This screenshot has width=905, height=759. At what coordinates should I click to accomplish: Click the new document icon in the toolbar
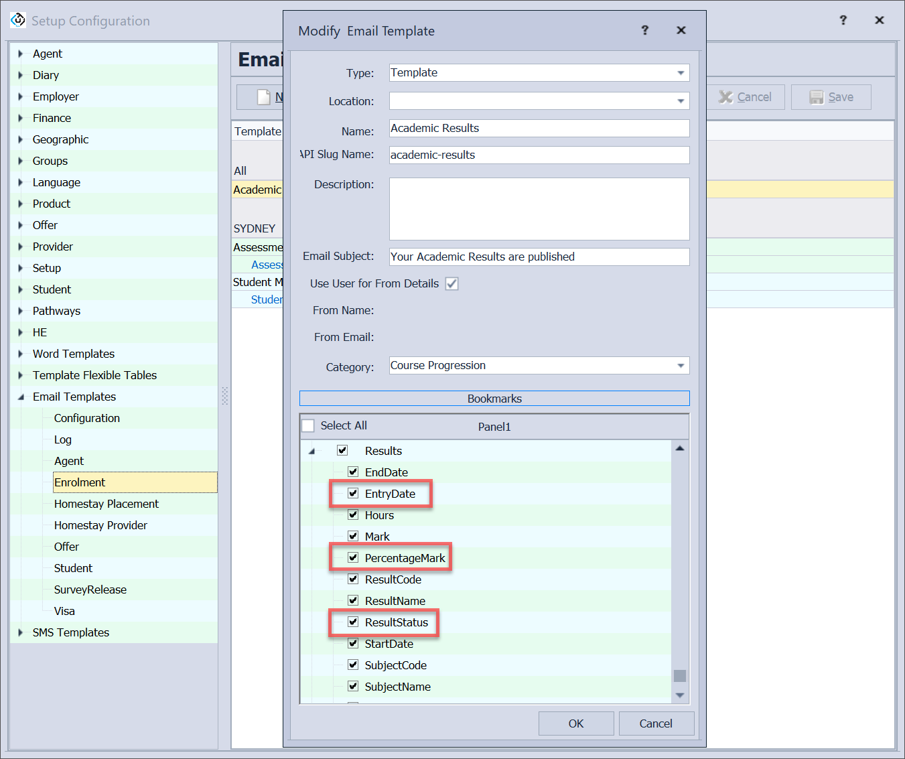click(x=264, y=97)
